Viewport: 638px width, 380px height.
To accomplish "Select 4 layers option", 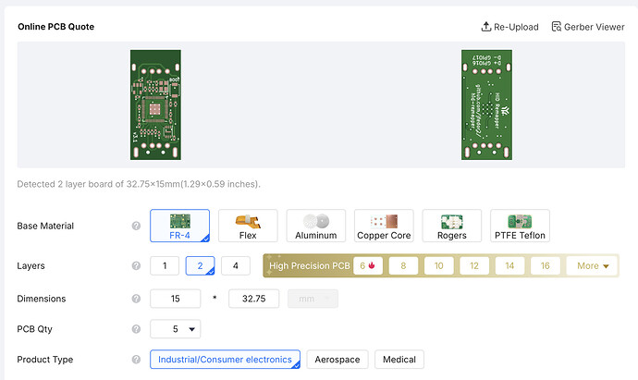I will click(x=236, y=266).
